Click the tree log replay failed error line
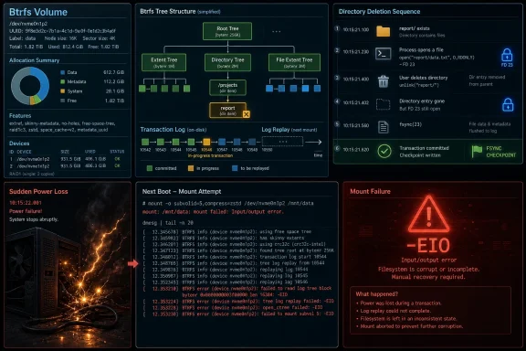 click(238, 302)
